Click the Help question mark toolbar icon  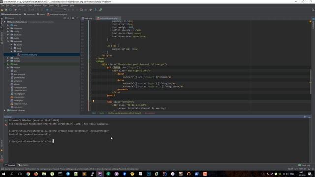click(x=95, y=10)
